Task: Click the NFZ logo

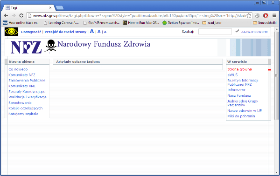Action: point(26,47)
